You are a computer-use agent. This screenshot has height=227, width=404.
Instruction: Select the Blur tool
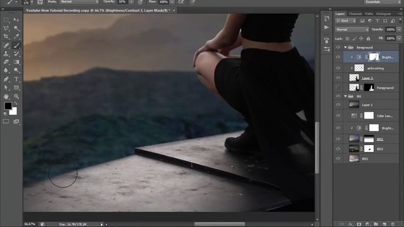tap(6, 70)
